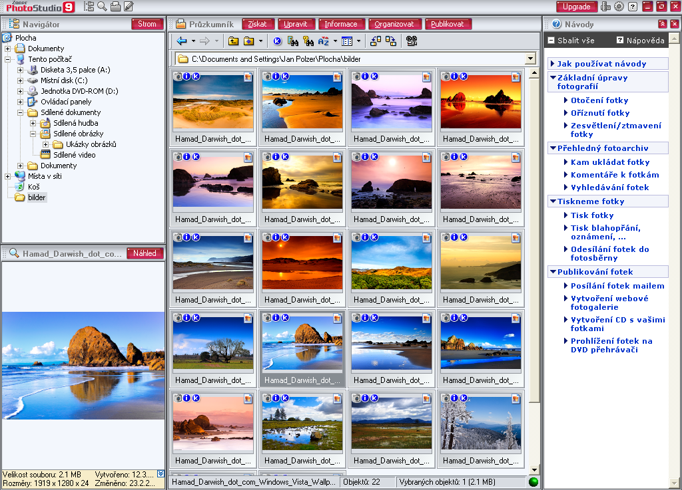Open the Vyhledávání fotek guide
Screen dimensions: 682x490
click(x=610, y=187)
